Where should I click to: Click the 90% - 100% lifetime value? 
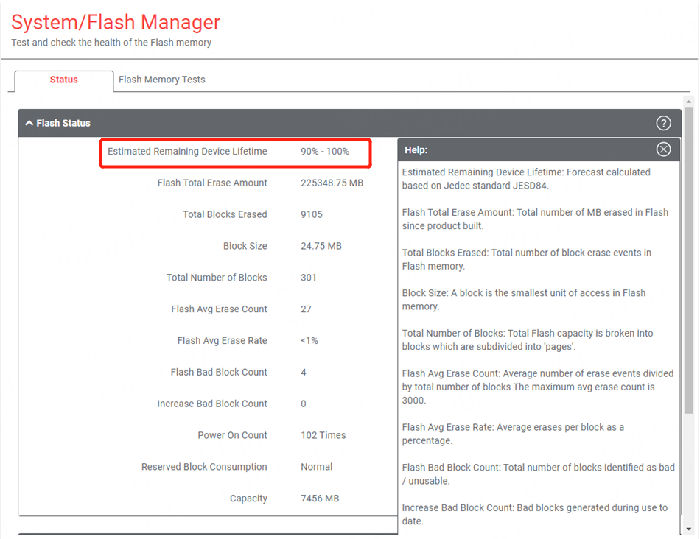click(x=325, y=151)
